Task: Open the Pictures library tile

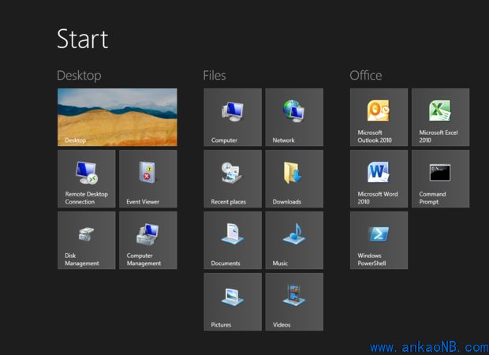Action: tap(233, 301)
